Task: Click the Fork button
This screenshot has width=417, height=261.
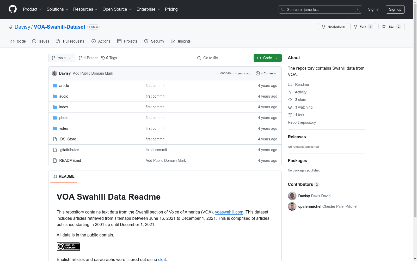Action: pyautogui.click(x=363, y=27)
